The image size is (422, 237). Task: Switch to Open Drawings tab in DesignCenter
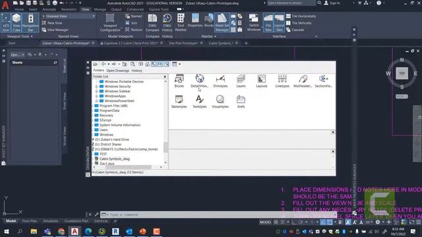coord(118,70)
